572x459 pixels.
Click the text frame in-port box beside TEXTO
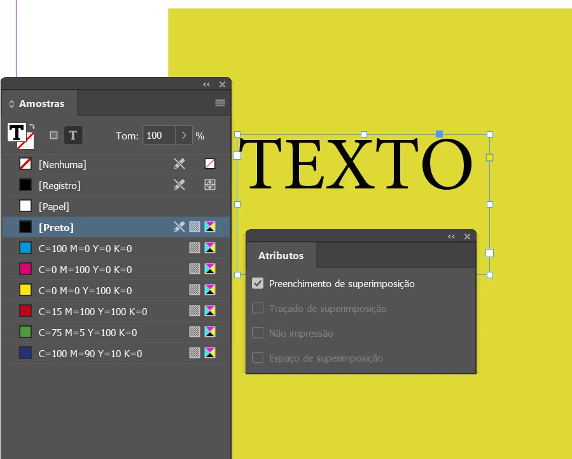[x=237, y=156]
